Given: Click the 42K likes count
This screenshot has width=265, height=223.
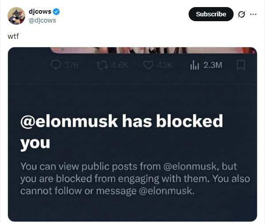Looking at the screenshot, I should coord(163,65).
